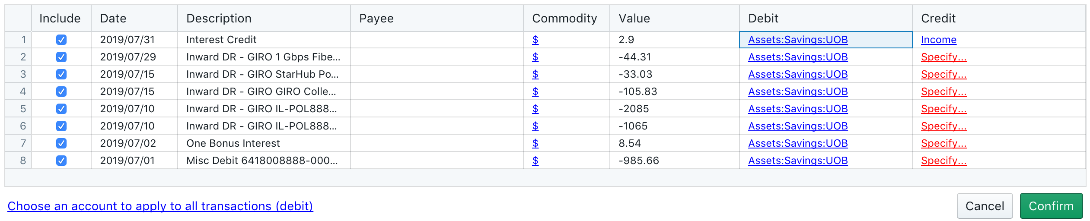The height and width of the screenshot is (221, 1090).
Task: Select the Value column header
Action: pyautogui.click(x=674, y=18)
